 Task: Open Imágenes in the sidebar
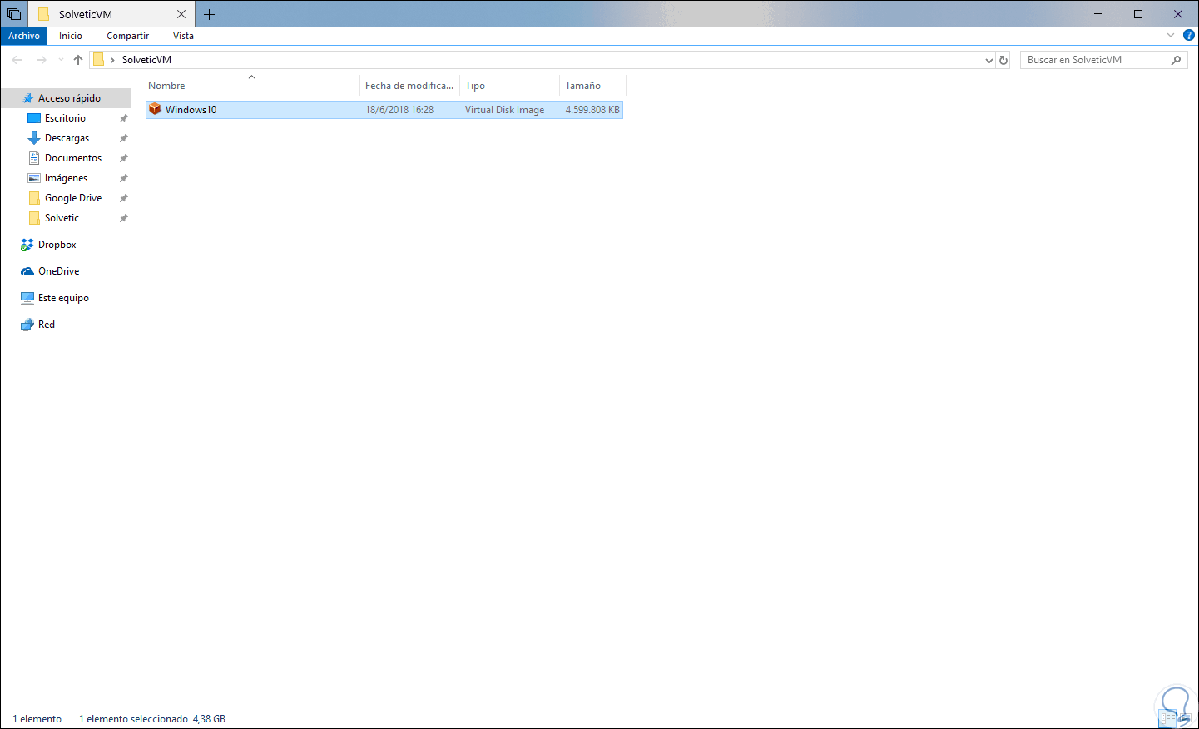pos(66,178)
